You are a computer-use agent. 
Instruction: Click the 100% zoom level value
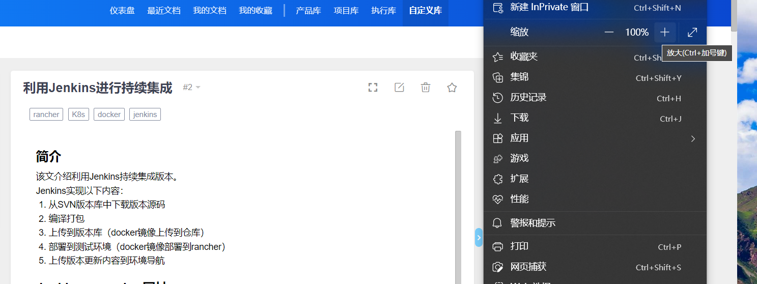(637, 33)
